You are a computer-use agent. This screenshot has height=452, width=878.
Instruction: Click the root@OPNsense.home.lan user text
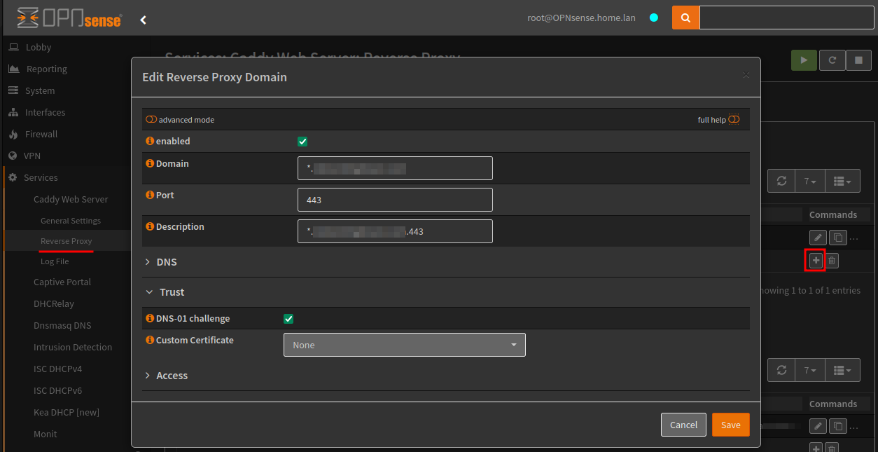pyautogui.click(x=582, y=18)
